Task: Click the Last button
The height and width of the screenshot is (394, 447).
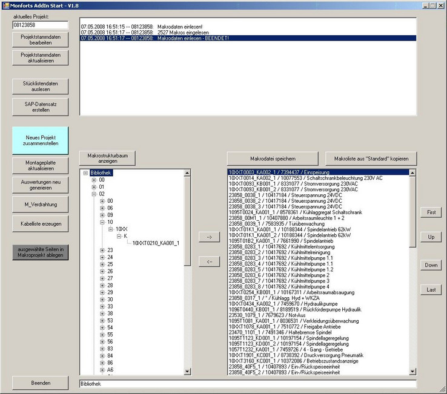Action: pyautogui.click(x=431, y=290)
